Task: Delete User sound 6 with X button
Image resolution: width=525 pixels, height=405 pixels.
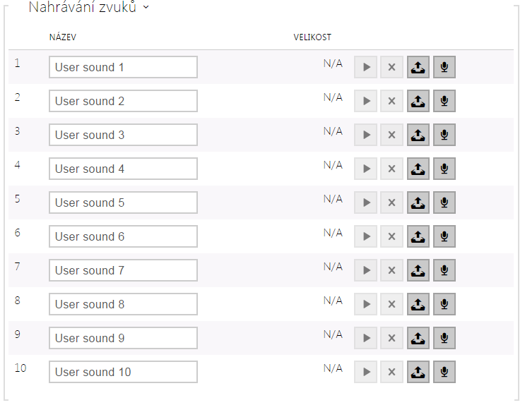Action: tap(391, 236)
